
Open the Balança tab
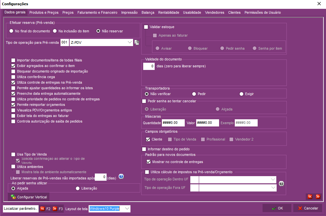[148, 12]
